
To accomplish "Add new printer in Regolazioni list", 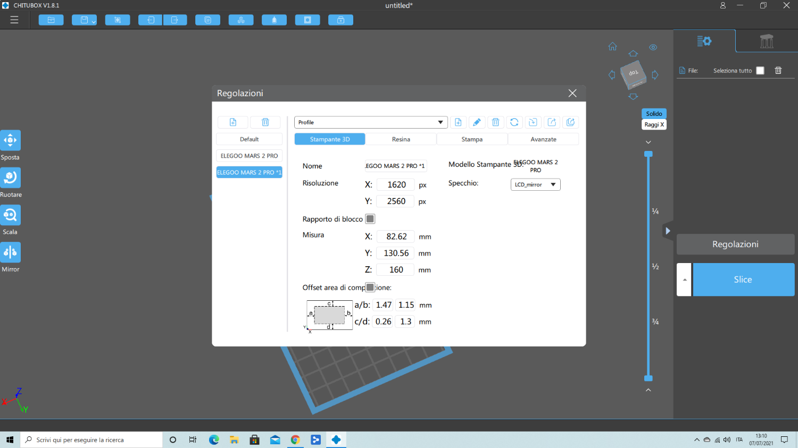I will coord(233,122).
